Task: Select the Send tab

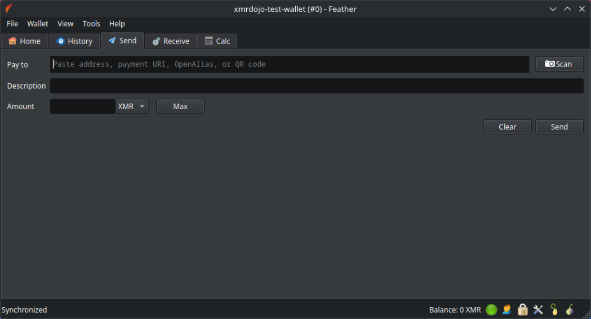Action: pyautogui.click(x=122, y=40)
